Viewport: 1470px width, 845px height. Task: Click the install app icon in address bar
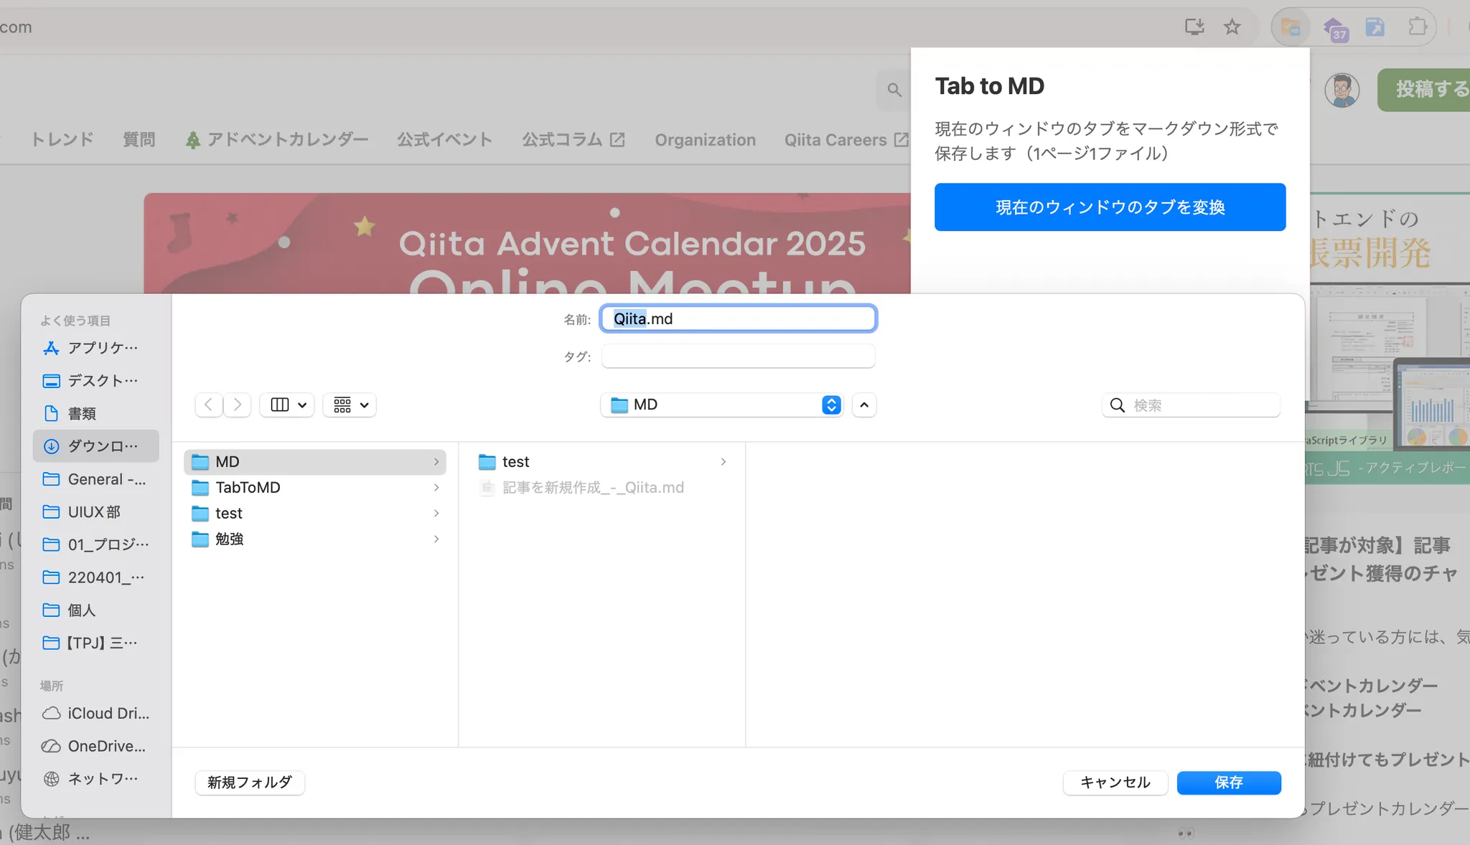[x=1194, y=27]
